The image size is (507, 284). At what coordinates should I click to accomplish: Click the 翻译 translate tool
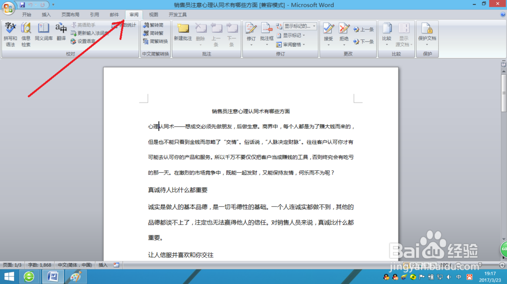[x=61, y=32]
